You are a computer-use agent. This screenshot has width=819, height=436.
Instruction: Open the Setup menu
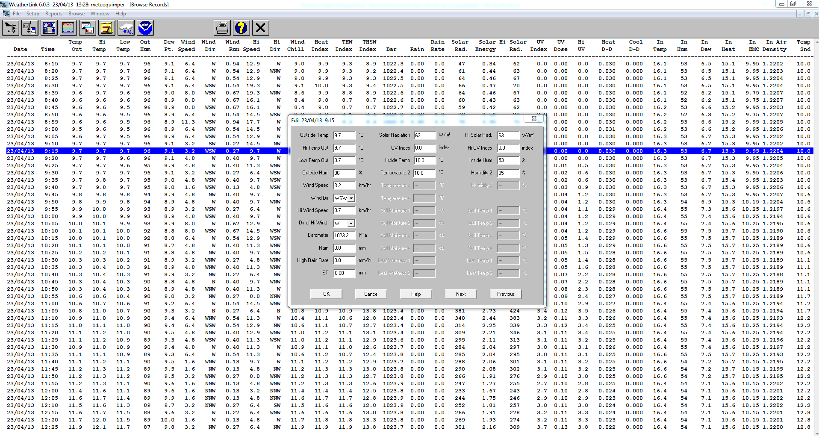pos(32,14)
